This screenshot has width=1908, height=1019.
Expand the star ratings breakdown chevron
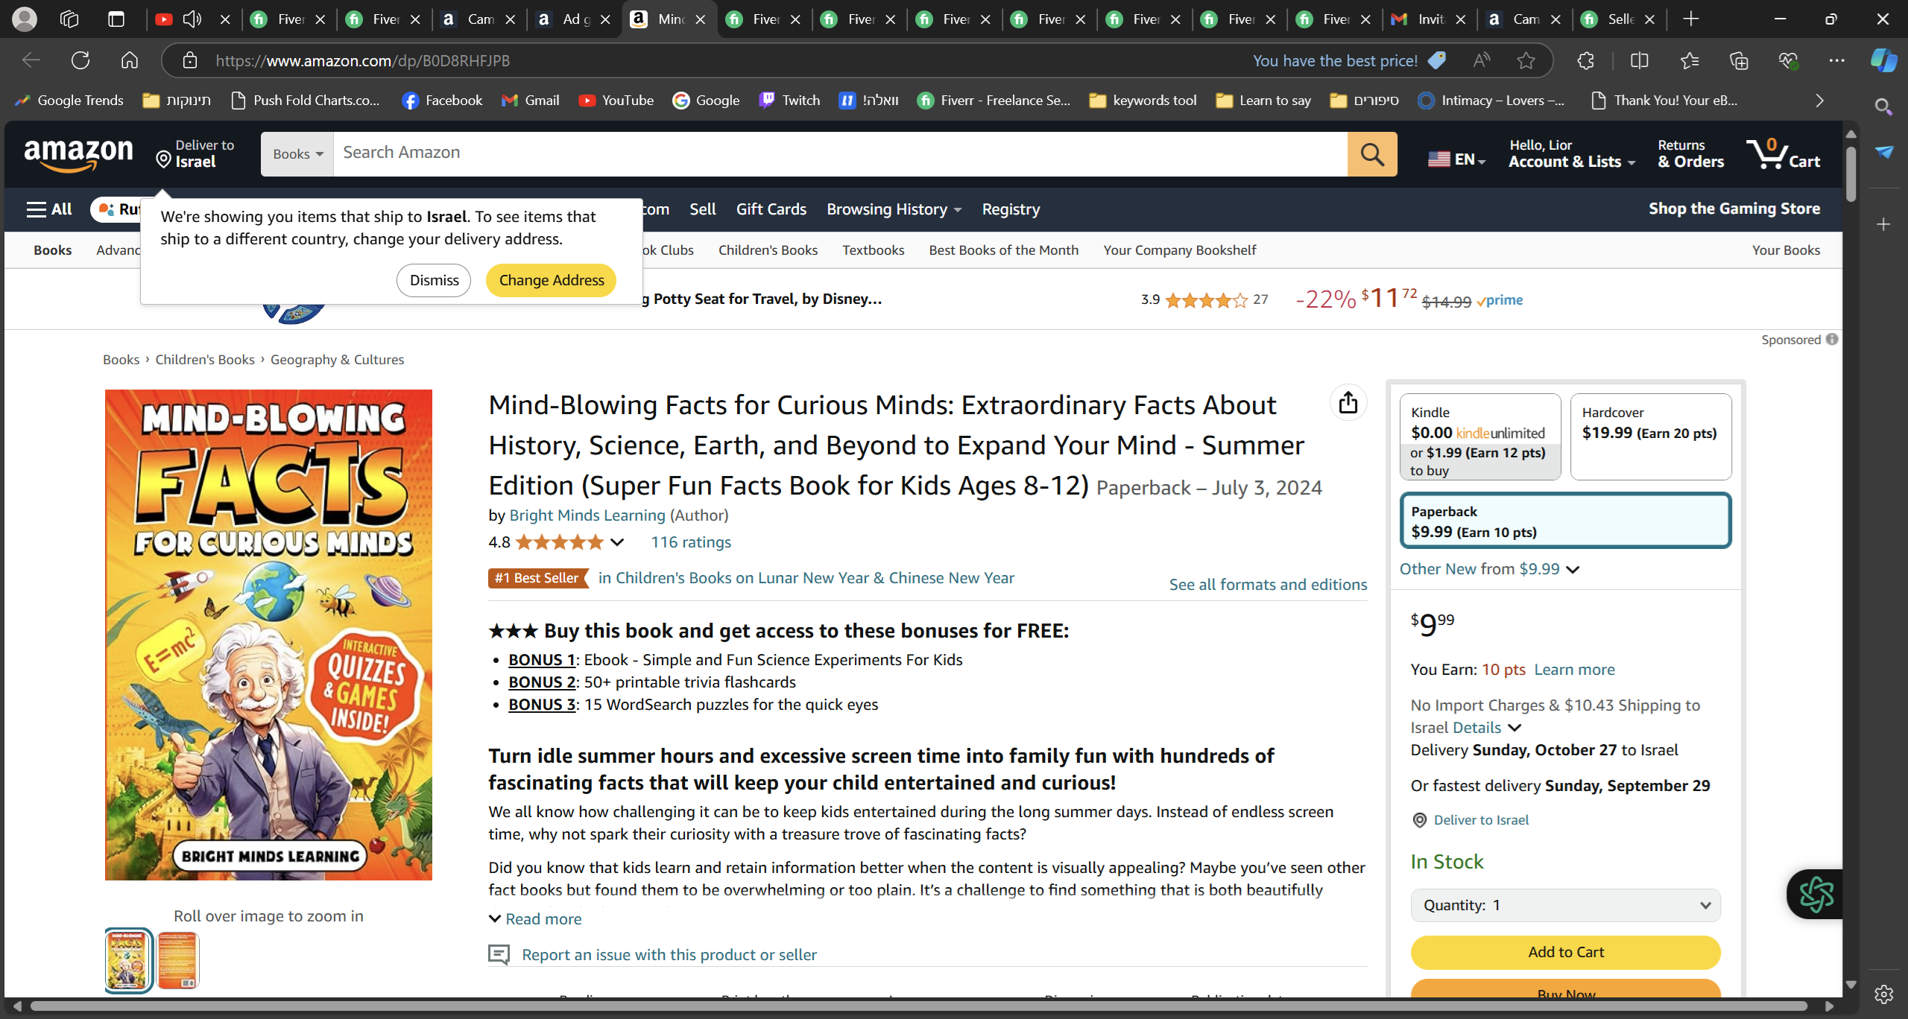[x=617, y=542]
